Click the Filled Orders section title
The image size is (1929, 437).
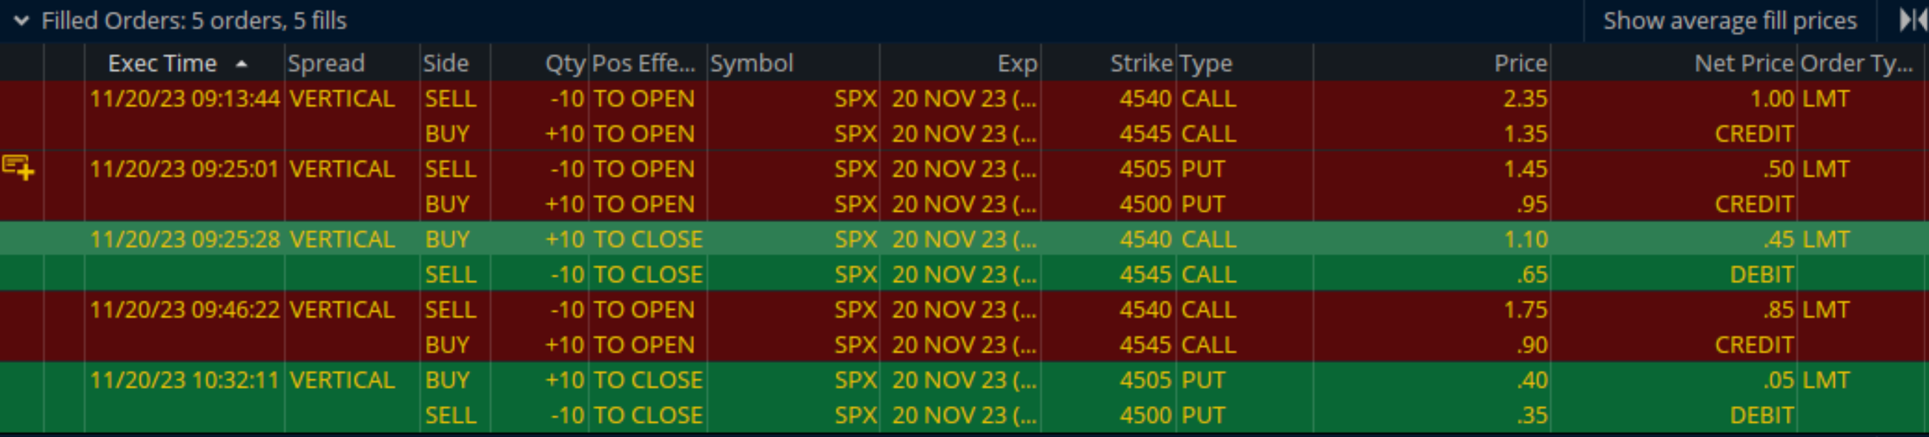click(194, 21)
